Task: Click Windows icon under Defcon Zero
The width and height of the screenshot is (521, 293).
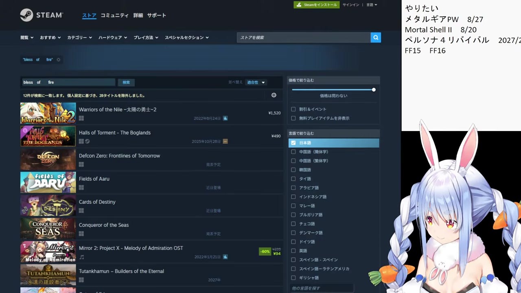Action: pos(81,164)
